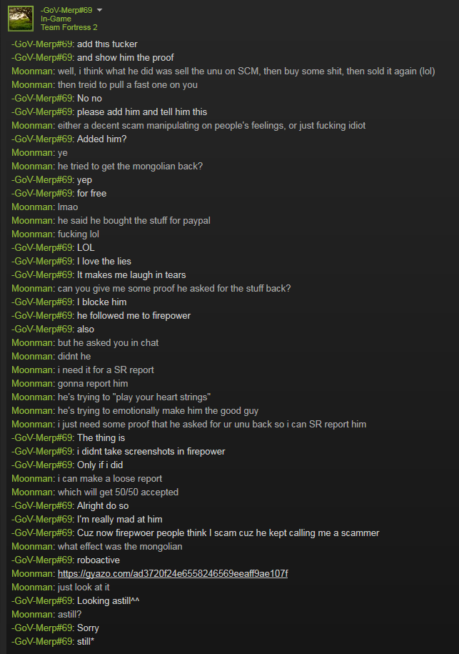The width and height of the screenshot is (459, 654).
Task: Click the "i can make a loose report" message
Action: (x=110, y=478)
